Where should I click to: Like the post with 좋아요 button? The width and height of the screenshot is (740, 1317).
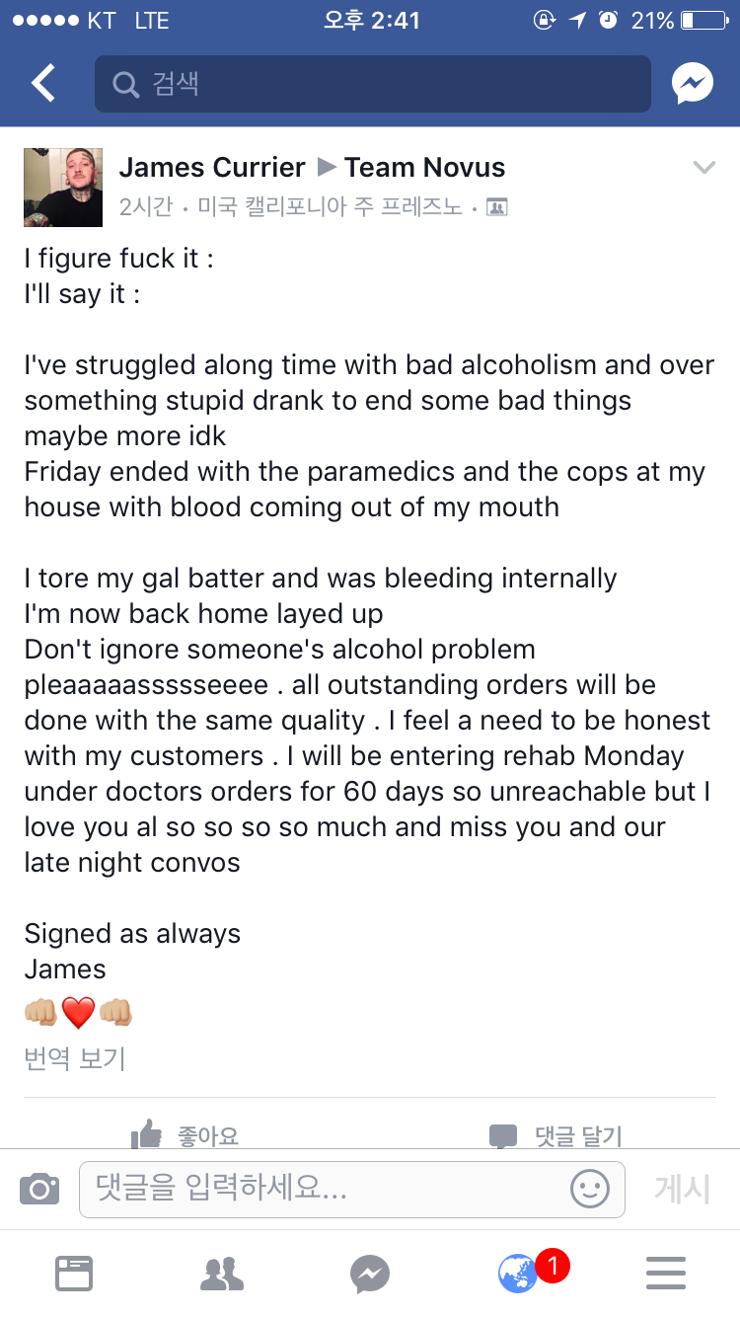click(185, 1135)
